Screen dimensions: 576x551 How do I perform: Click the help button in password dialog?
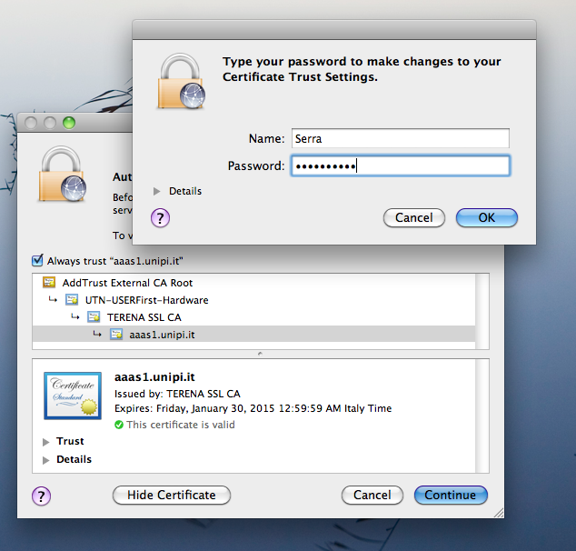pos(160,218)
